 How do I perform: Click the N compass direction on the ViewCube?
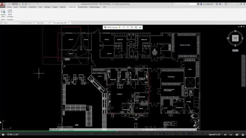(235, 31)
